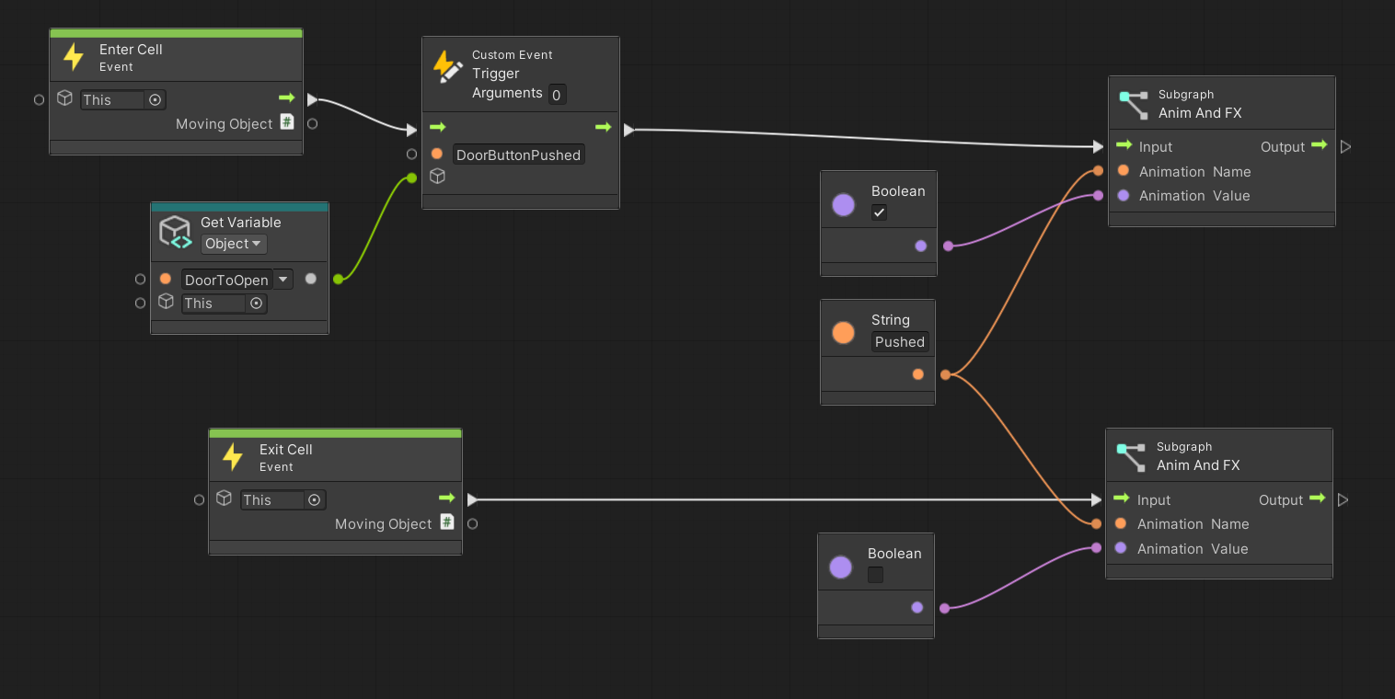Click object picker in Exit Cell's This field
Image resolution: width=1395 pixels, height=699 pixels.
point(314,499)
